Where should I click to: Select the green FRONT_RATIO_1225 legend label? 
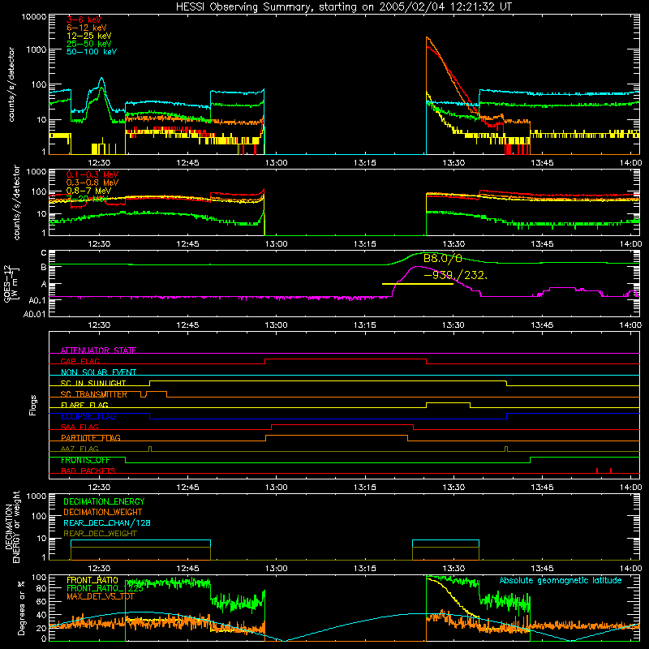tap(105, 587)
